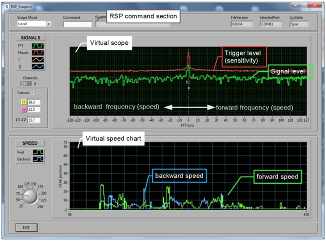Click the SPEED panel header

pos(30,143)
